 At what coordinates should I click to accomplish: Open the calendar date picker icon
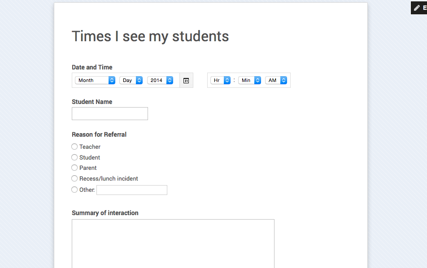click(186, 81)
